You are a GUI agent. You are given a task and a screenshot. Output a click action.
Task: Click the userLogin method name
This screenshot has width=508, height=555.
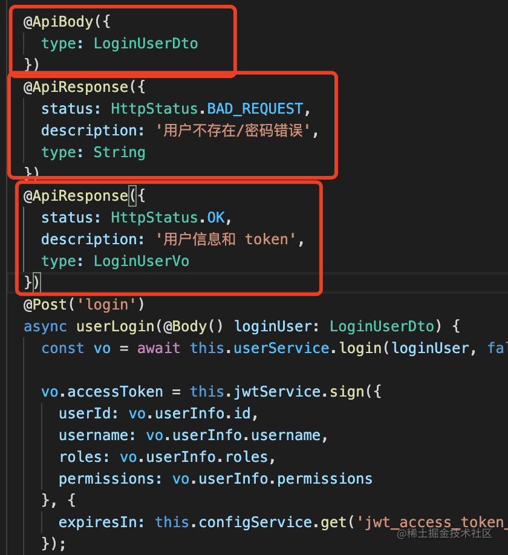coord(115,326)
